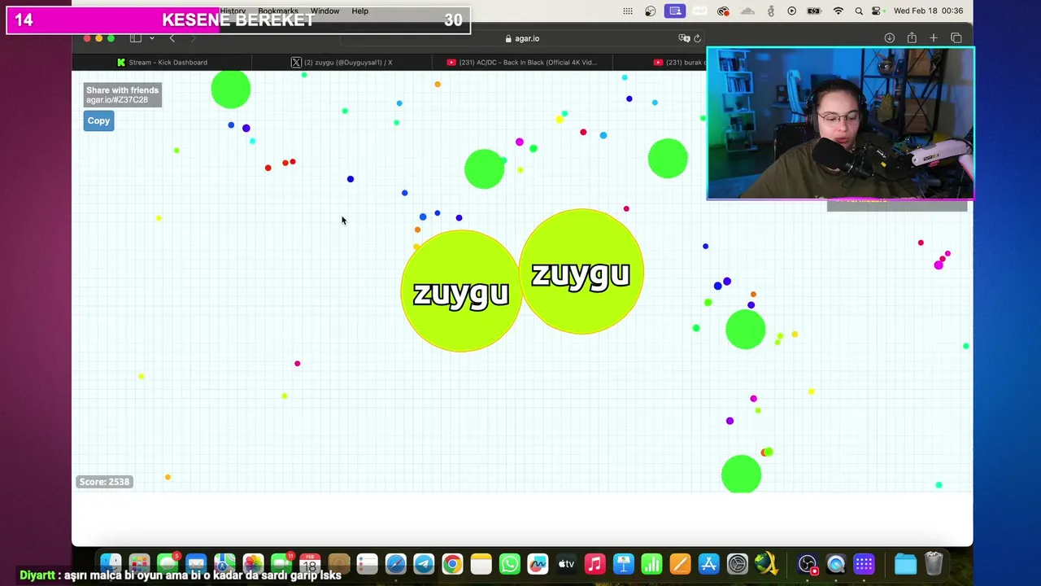Viewport: 1041px width, 586px height.
Task: Open WhatsApp from the Dock
Action: 509,563
